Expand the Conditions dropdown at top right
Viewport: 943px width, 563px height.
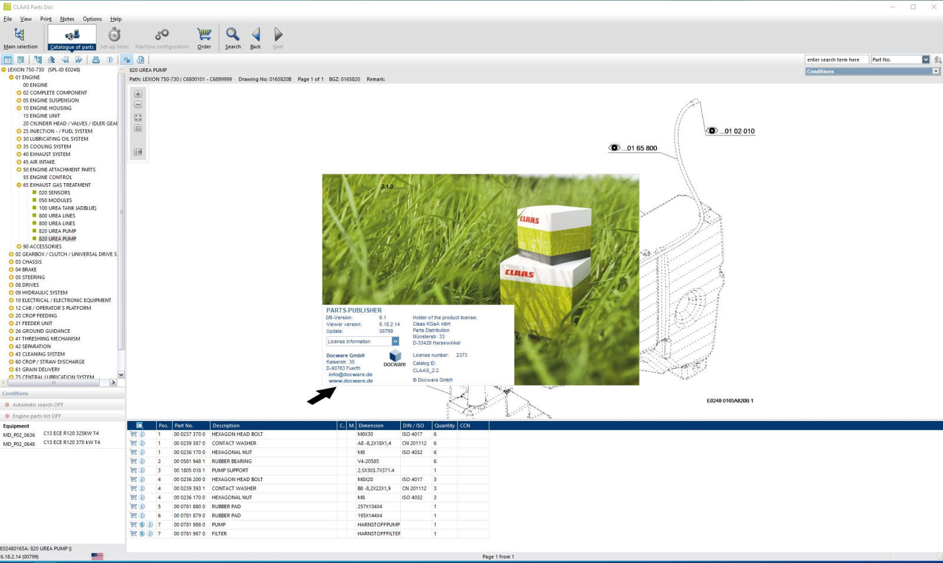tap(935, 71)
